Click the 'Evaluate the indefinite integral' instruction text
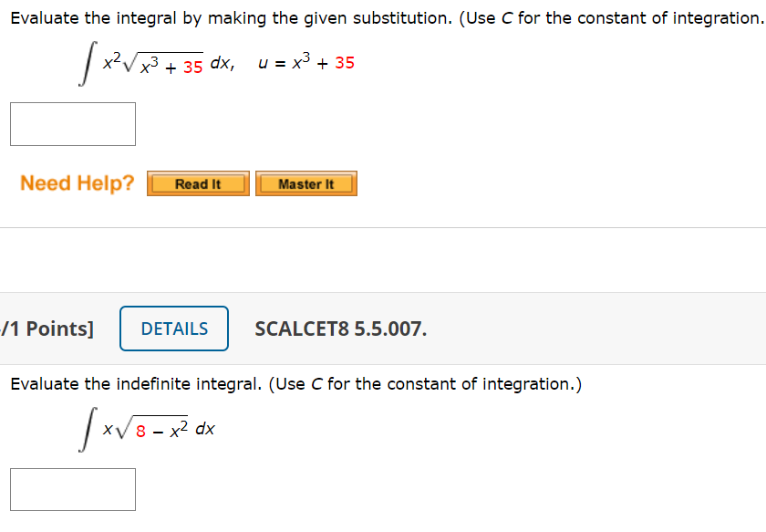 136,384
